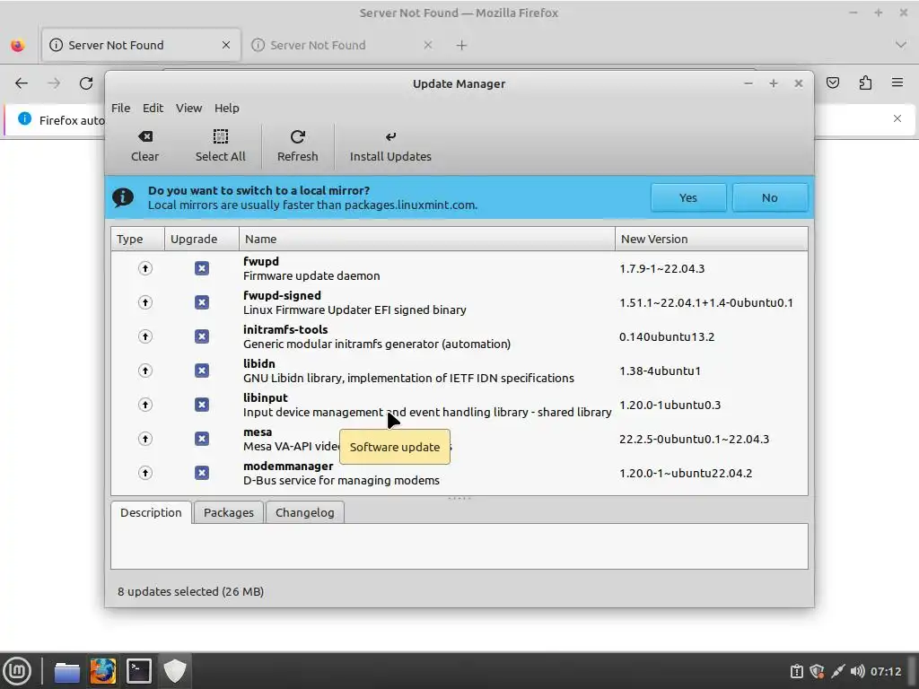Open the Help menu
The width and height of the screenshot is (919, 689).
click(226, 108)
